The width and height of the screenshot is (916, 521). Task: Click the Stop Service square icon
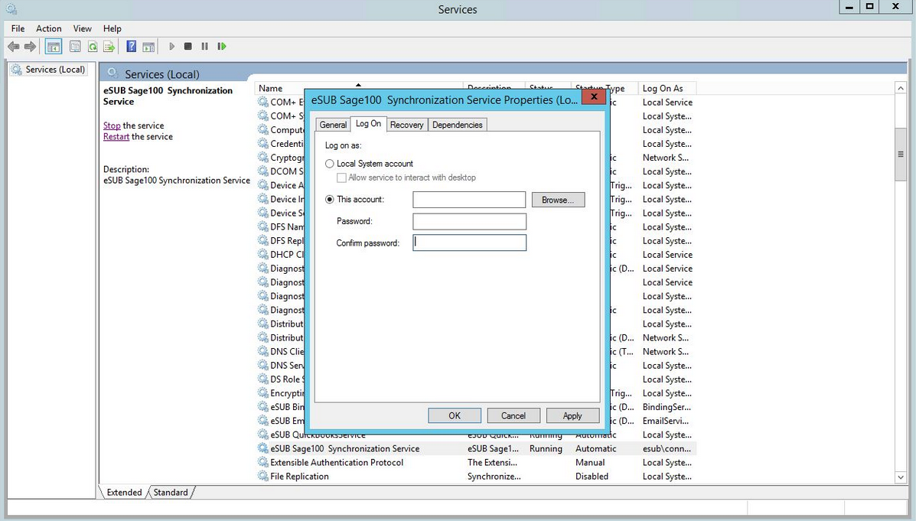[188, 46]
